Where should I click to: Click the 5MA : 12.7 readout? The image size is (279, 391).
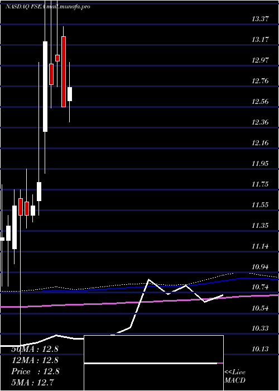[x=32, y=382]
